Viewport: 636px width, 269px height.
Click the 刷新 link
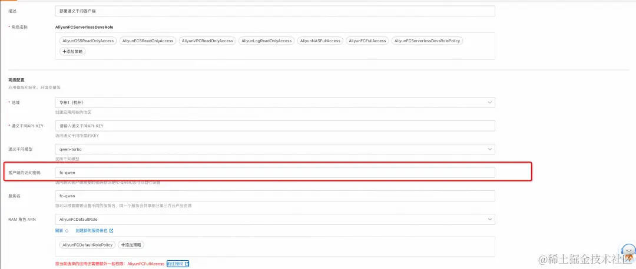pos(59,231)
